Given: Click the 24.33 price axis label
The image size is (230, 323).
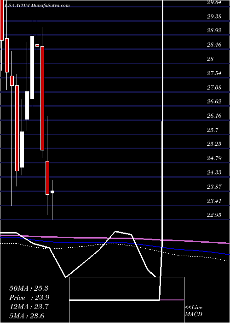Looking at the screenshot, I should [214, 172].
